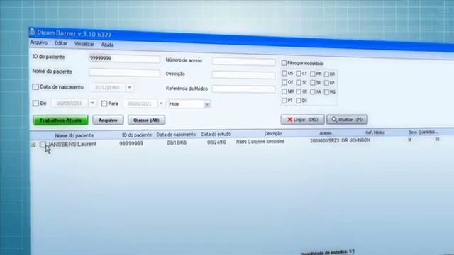Check the DX modality box
Screen dimensions: 454x255
coord(299,101)
